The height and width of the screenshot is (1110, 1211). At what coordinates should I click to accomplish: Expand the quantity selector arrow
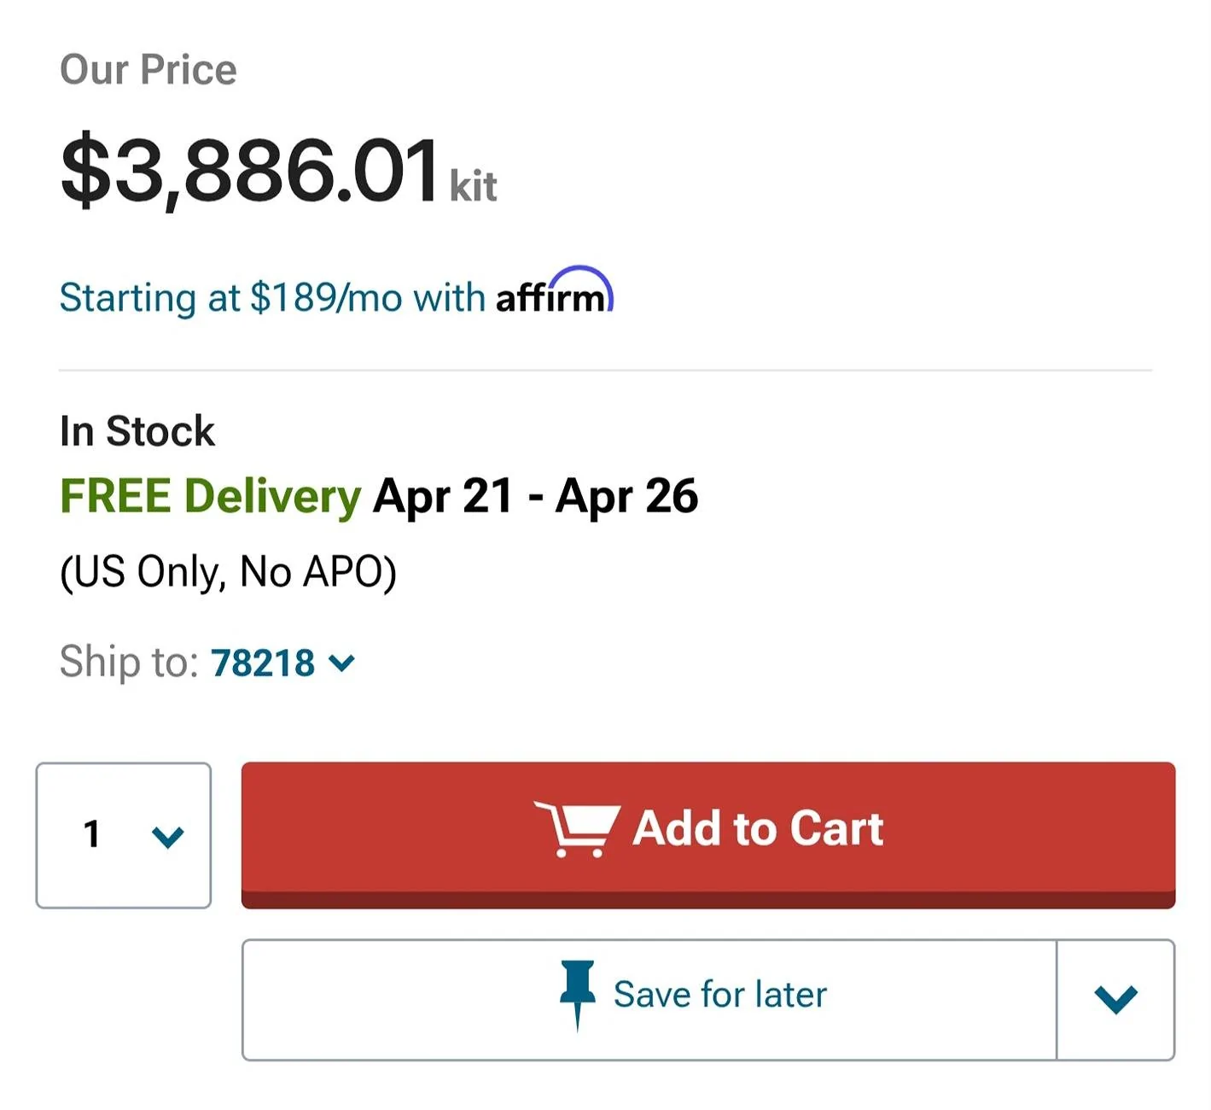167,837
